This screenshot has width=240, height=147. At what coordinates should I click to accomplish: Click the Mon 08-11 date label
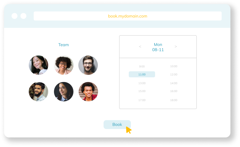point(158,47)
